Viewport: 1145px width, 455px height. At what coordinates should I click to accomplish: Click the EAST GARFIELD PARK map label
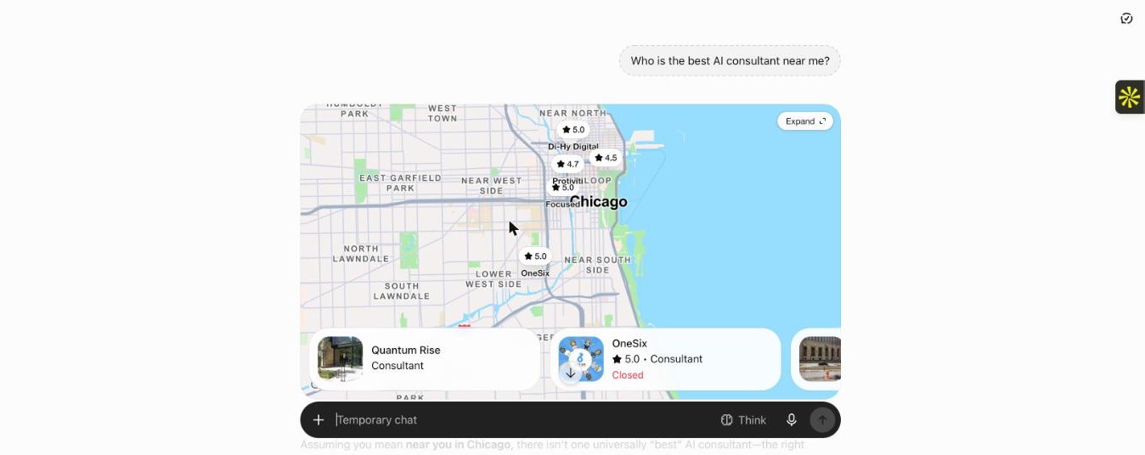[400, 183]
